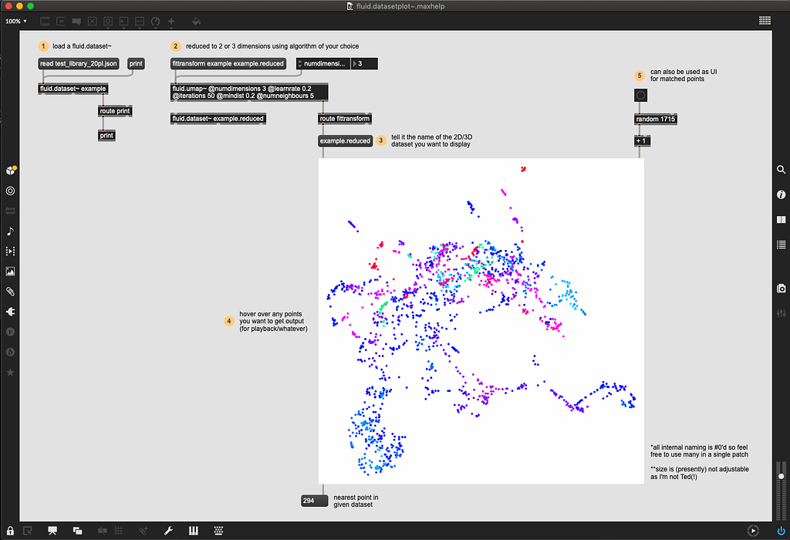Click the Packages cube icon in the left sidebar

coord(9,170)
